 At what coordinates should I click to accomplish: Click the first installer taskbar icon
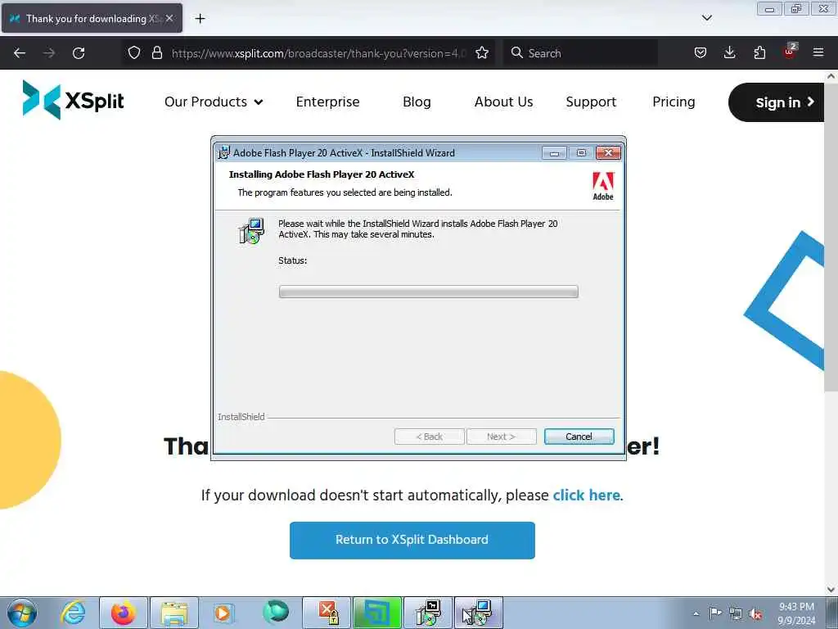[x=427, y=613]
